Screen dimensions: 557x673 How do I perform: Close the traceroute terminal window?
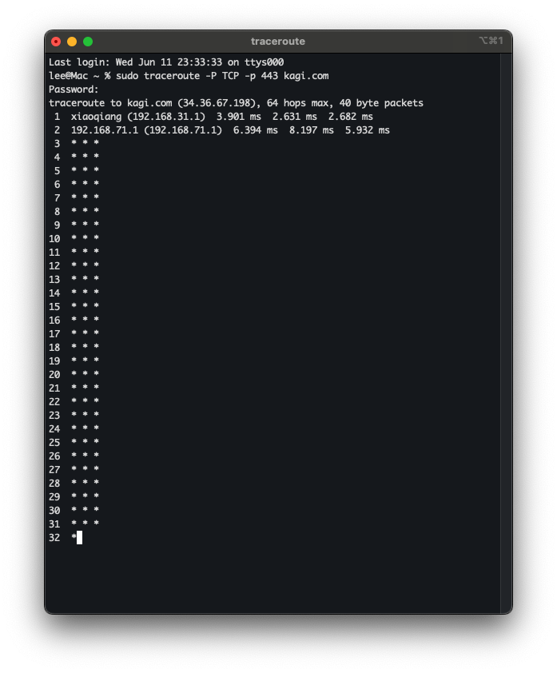56,42
